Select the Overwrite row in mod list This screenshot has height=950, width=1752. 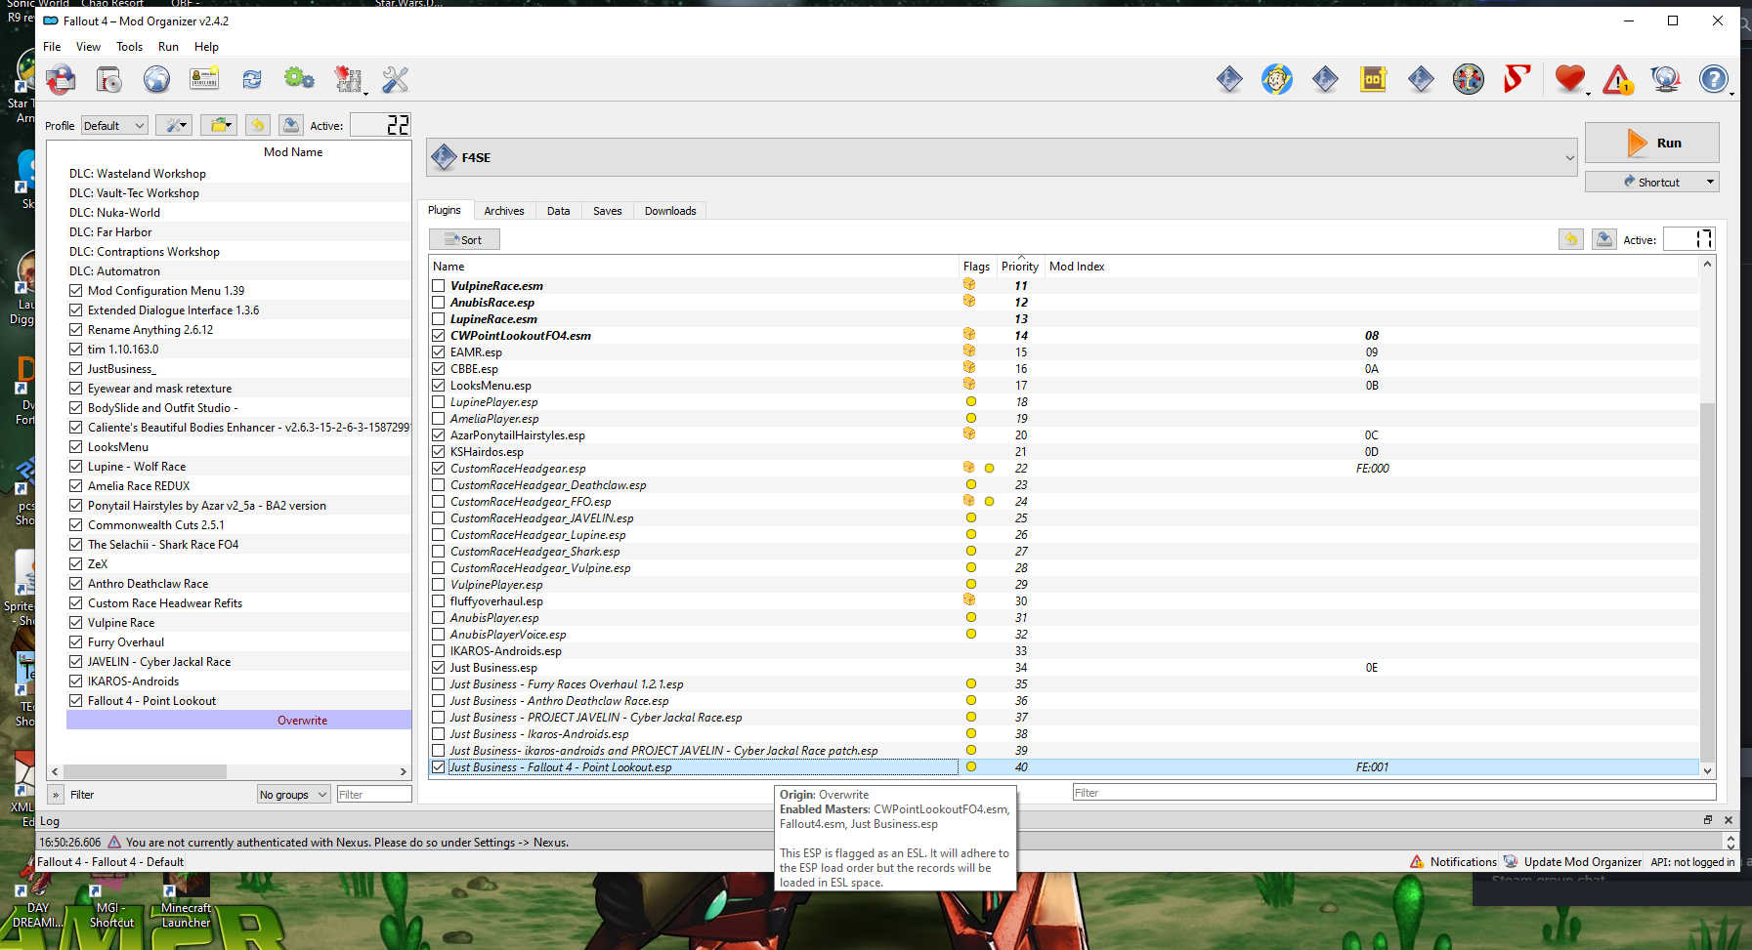(x=238, y=720)
